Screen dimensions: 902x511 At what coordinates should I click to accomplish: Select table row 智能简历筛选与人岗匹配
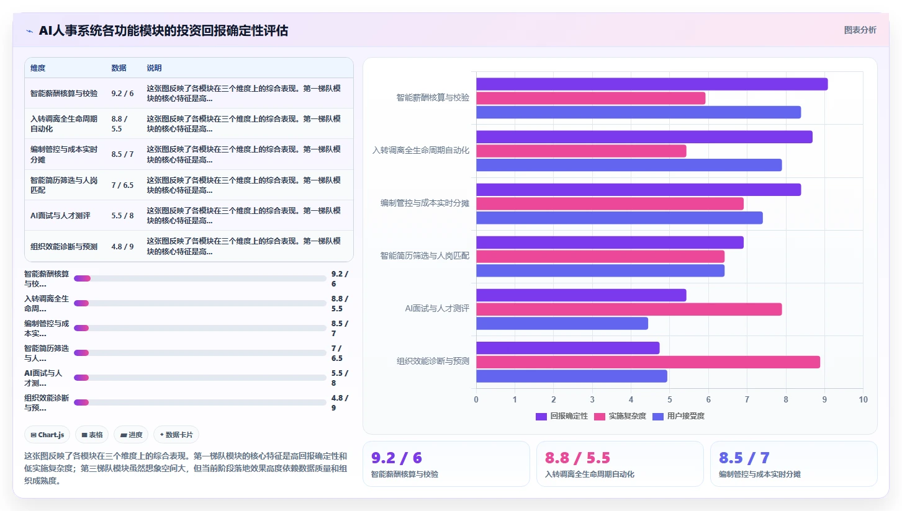189,185
